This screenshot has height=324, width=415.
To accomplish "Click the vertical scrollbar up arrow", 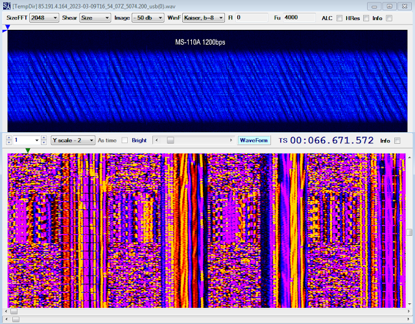I will click(409, 157).
